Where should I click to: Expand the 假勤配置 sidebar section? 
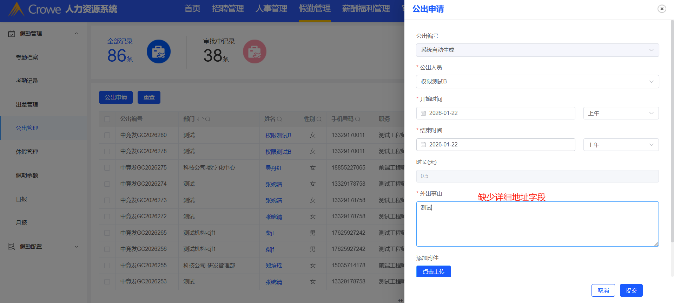[x=43, y=246]
